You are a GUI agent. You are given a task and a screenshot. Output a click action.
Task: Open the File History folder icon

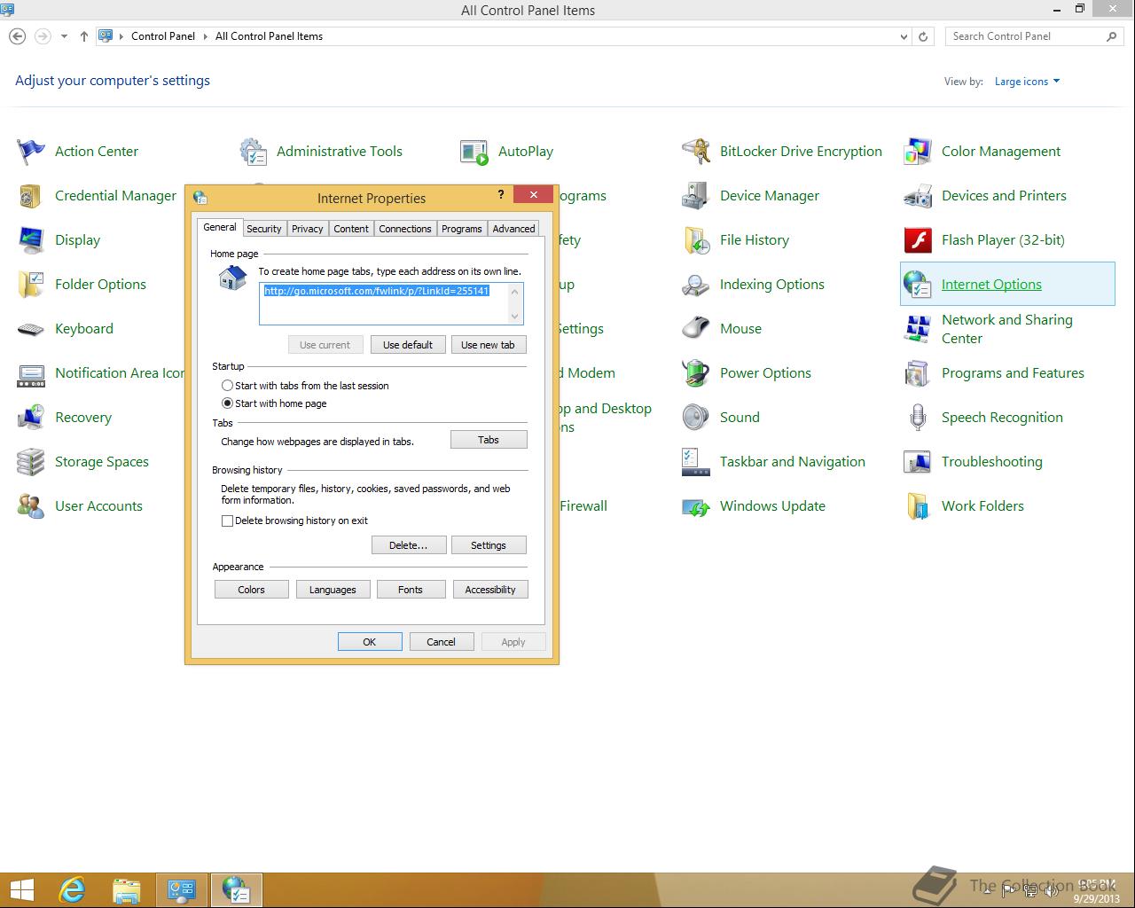coord(696,240)
